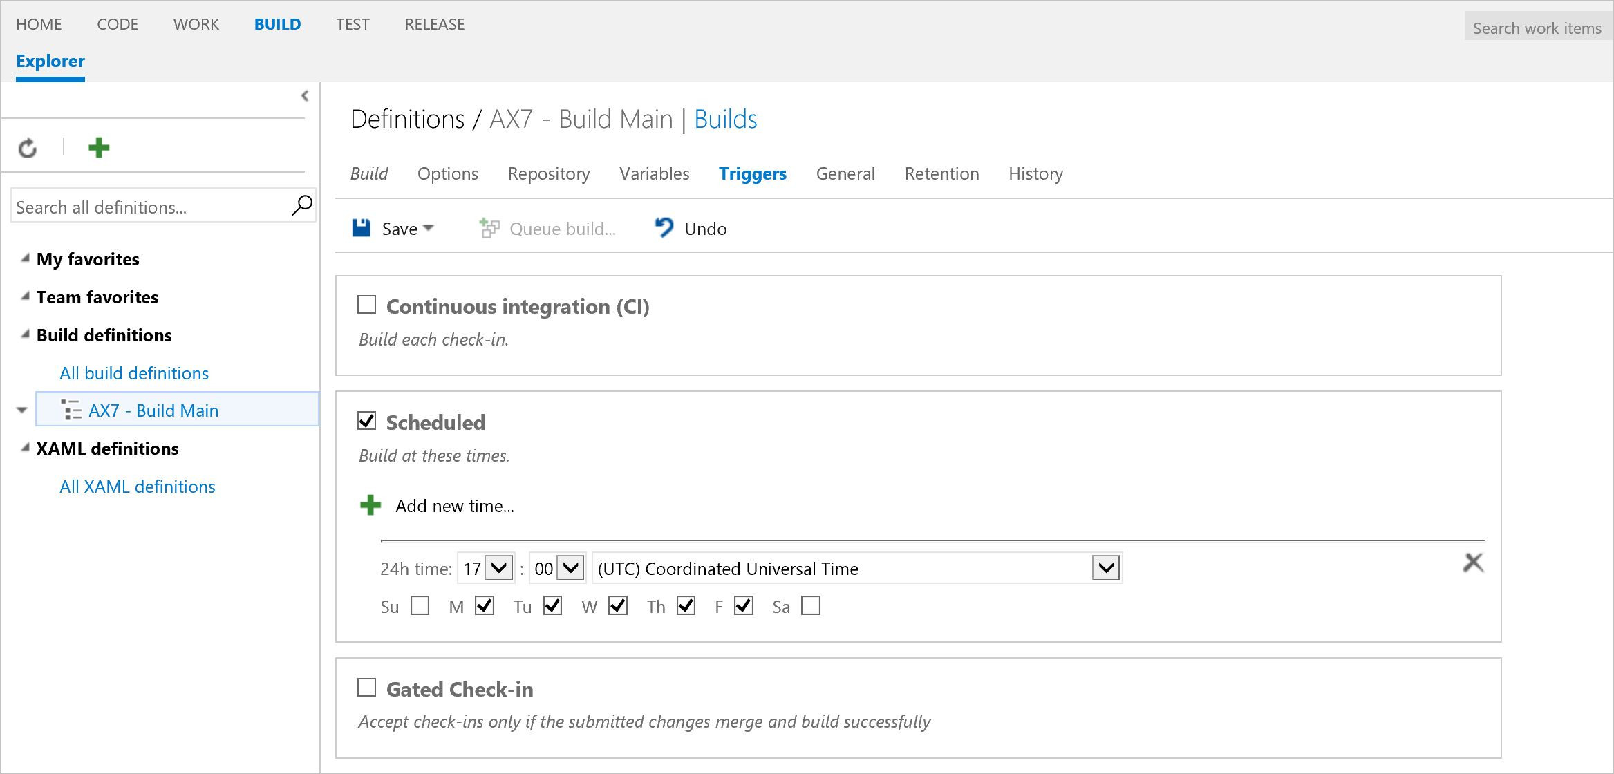Switch to the Variables tab
Image resolution: width=1614 pixels, height=774 pixels.
tap(655, 173)
